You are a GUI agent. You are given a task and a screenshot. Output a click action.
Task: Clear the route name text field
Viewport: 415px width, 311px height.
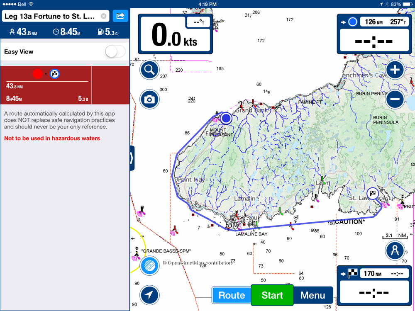click(104, 16)
